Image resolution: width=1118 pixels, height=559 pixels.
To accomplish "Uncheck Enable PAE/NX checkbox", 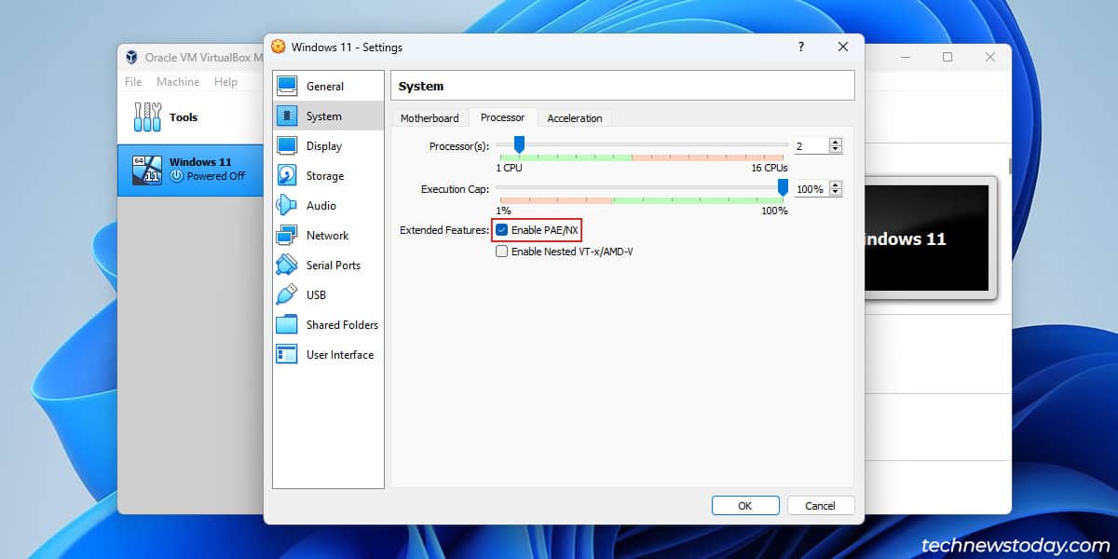I will click(x=501, y=230).
